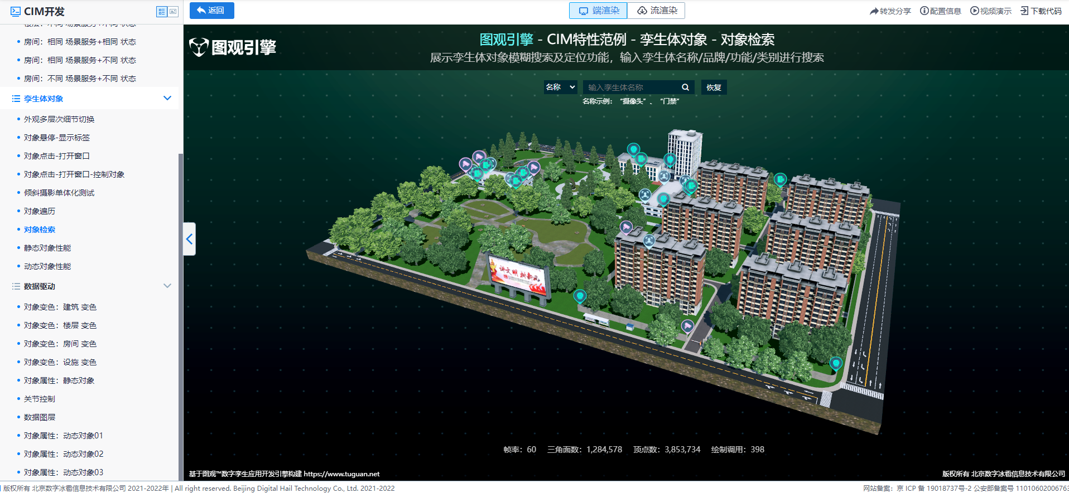Select 流渲染 streaming render mode
Screen dimensions: 1069x493
point(657,11)
